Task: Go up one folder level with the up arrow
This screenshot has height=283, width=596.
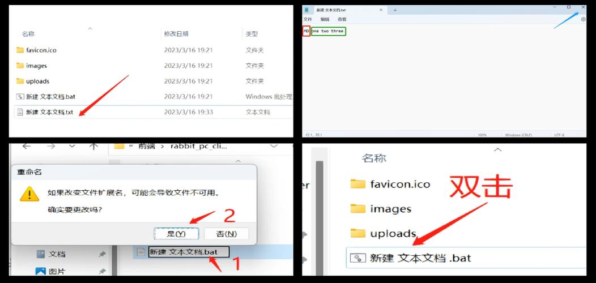Action: pyautogui.click(x=93, y=146)
